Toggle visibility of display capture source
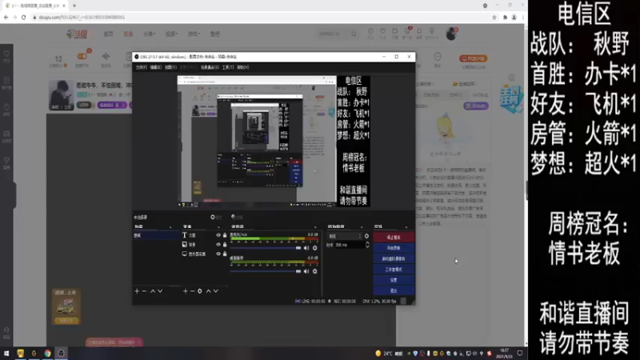 point(218,254)
